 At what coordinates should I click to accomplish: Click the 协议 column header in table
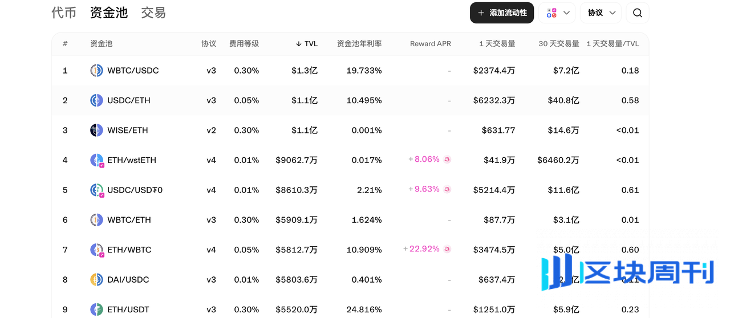(x=209, y=44)
